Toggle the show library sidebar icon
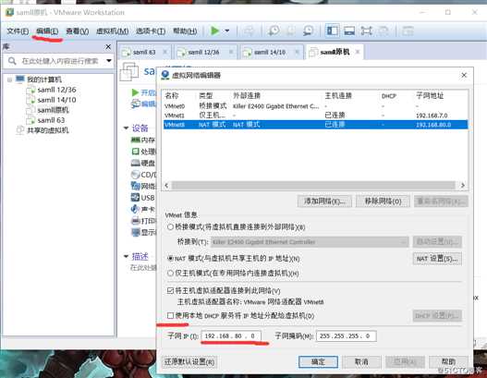Image resolution: width=487 pixels, height=378 pixels. click(332, 30)
